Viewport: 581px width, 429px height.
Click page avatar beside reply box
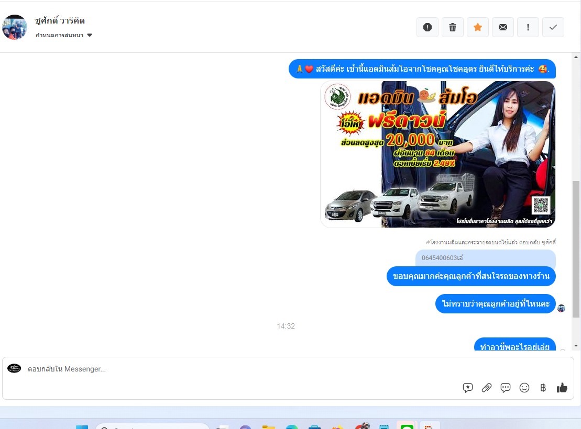[x=14, y=368]
